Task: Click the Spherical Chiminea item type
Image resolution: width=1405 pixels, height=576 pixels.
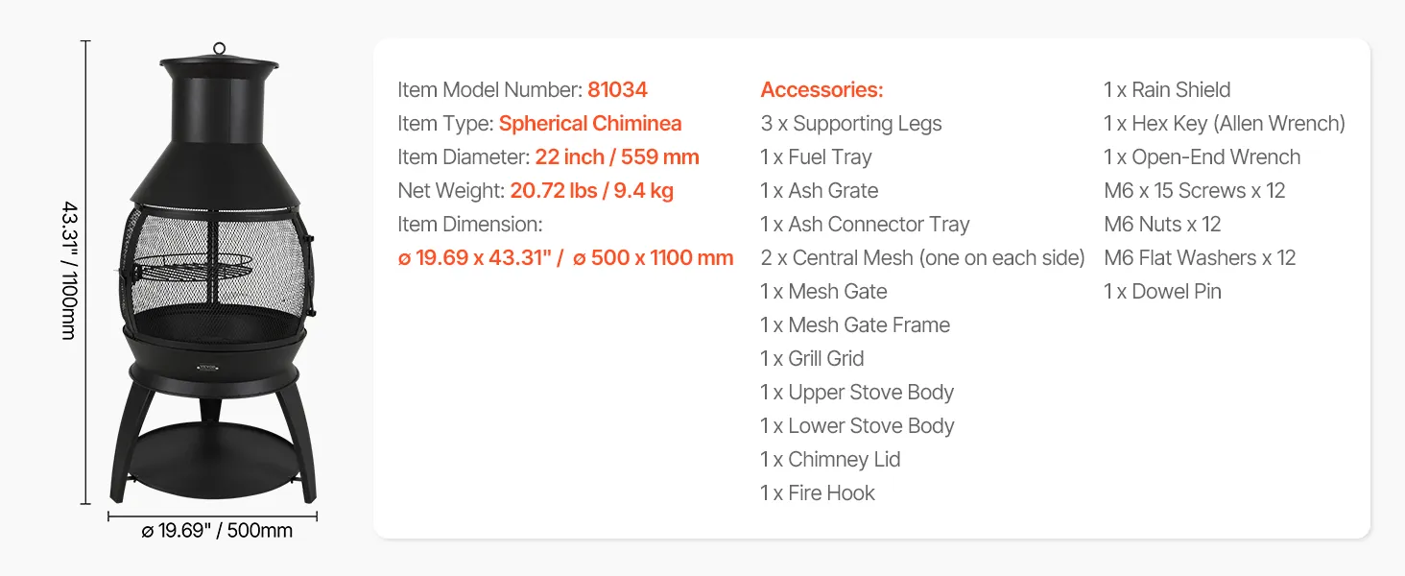Action: click(590, 124)
